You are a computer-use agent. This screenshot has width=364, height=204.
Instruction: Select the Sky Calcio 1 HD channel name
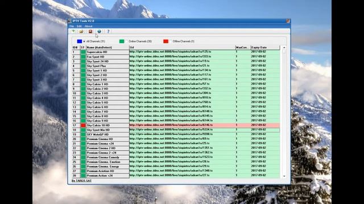(x=97, y=84)
